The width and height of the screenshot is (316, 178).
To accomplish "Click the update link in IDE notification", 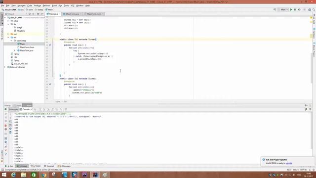I will point(289,163).
